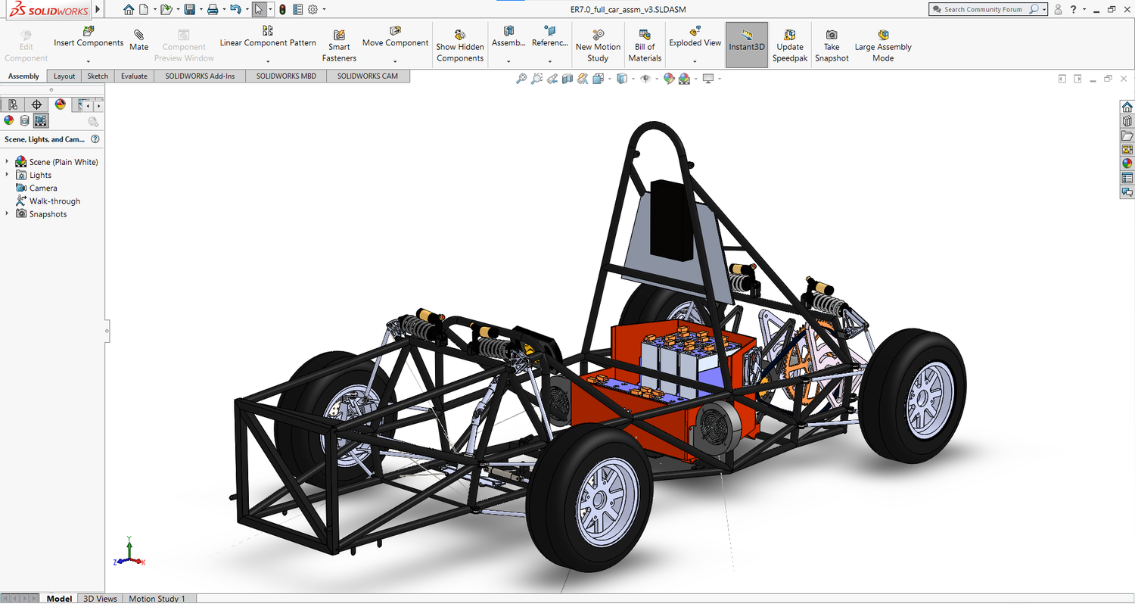Click Update Speedpak tool
Screen dimensions: 1135x604
tap(790, 46)
